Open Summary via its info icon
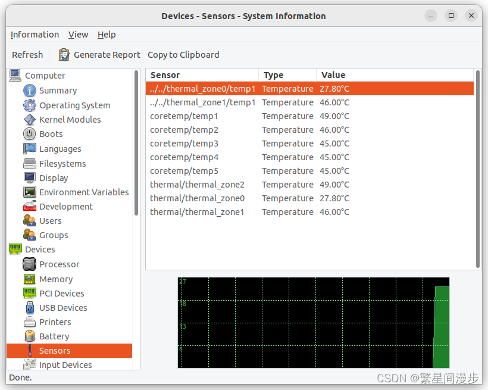 click(30, 91)
